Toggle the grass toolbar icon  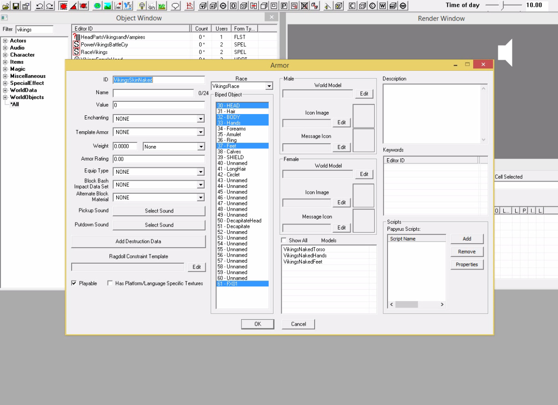point(162,6)
